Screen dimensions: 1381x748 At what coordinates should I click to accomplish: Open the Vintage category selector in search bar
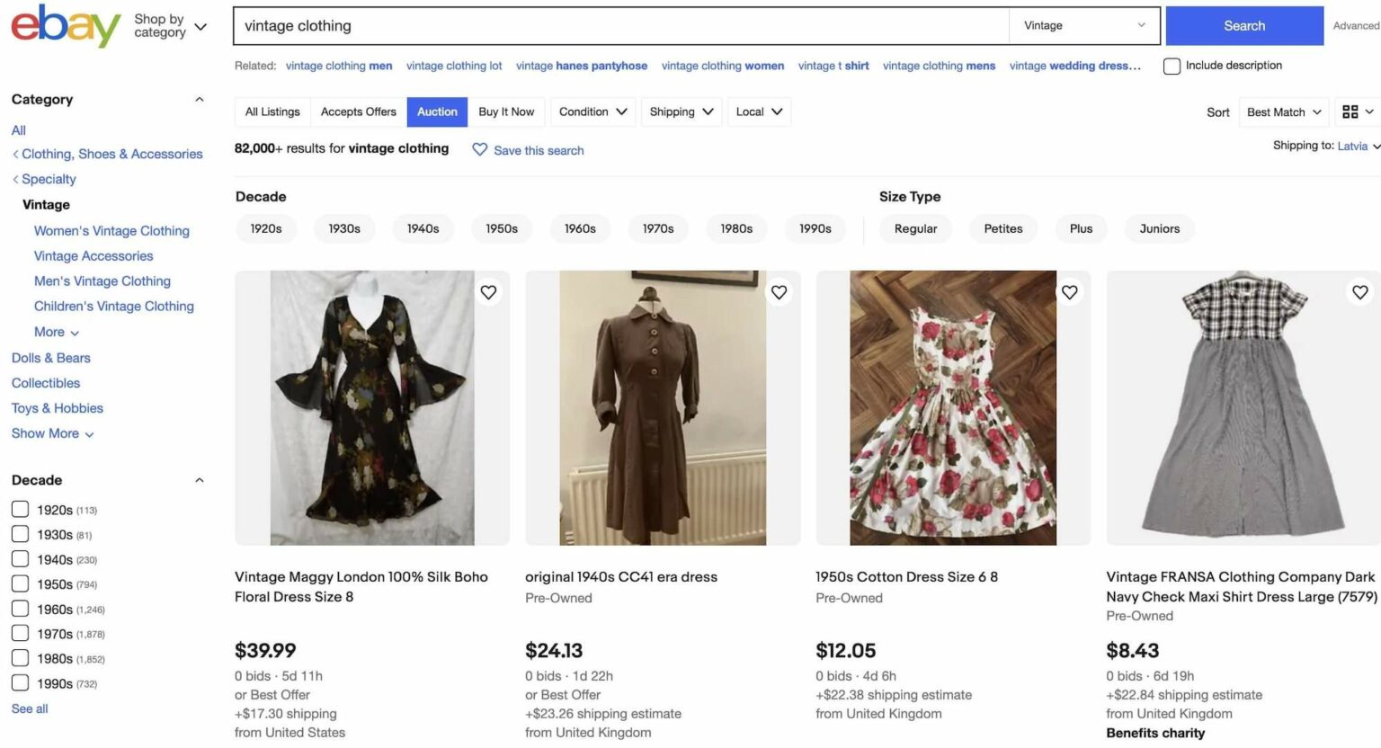pos(1084,26)
